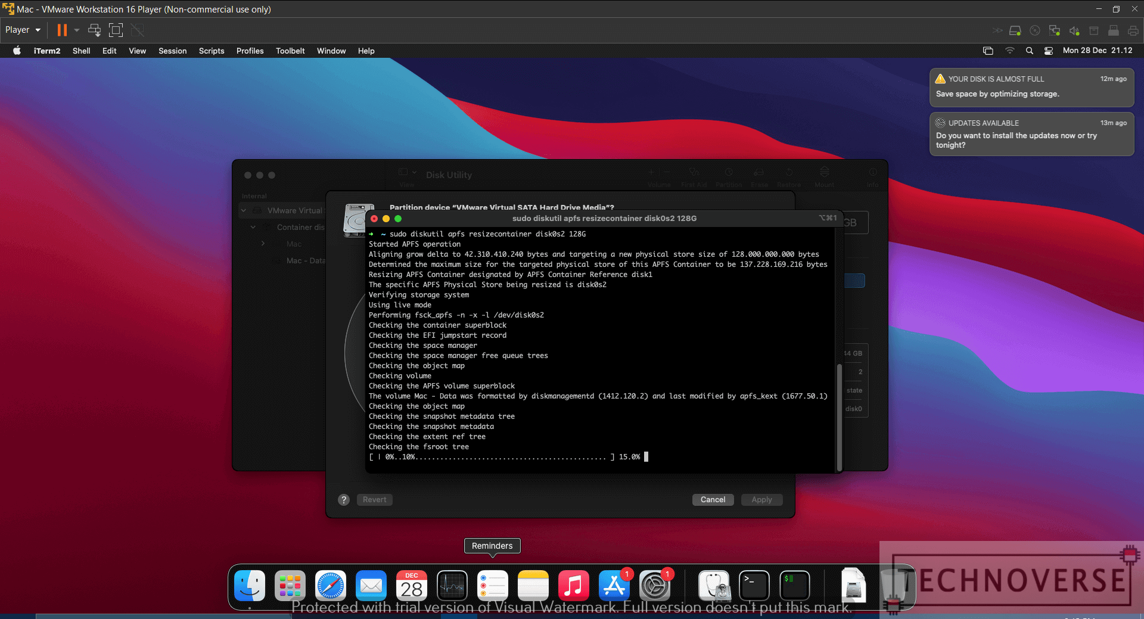The height and width of the screenshot is (619, 1144).
Task: Click the help question mark button
Action: tap(344, 500)
